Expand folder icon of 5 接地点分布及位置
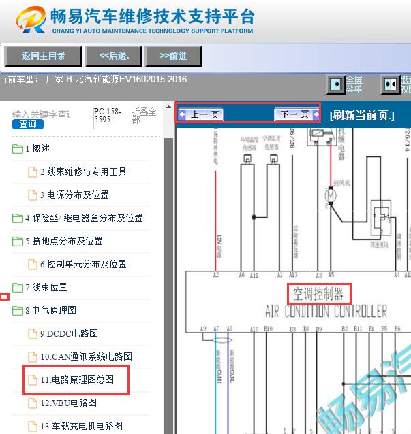Viewport: 411px width, 434px height. [18, 241]
